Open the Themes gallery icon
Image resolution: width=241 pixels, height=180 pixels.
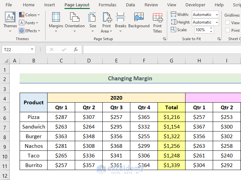[10, 17]
